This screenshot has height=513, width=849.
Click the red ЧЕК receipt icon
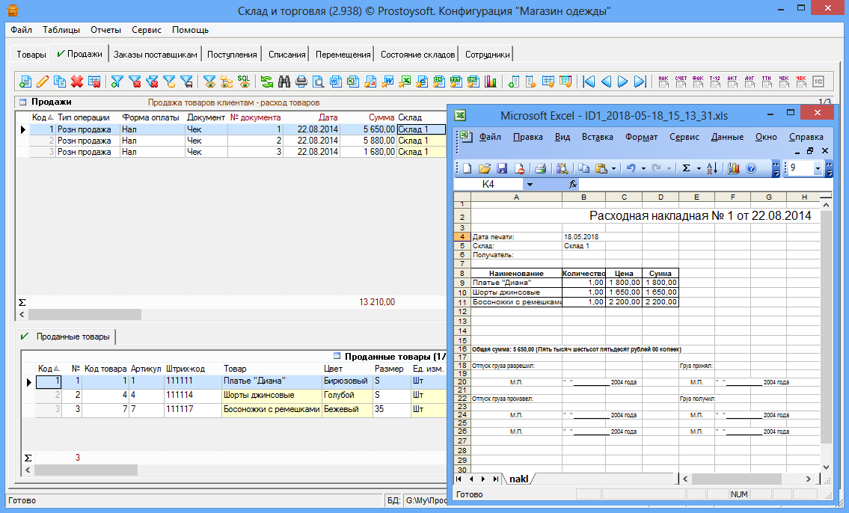pyautogui.click(x=801, y=82)
